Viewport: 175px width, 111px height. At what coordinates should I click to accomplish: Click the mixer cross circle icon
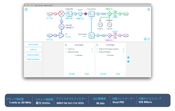(x=61, y=14)
